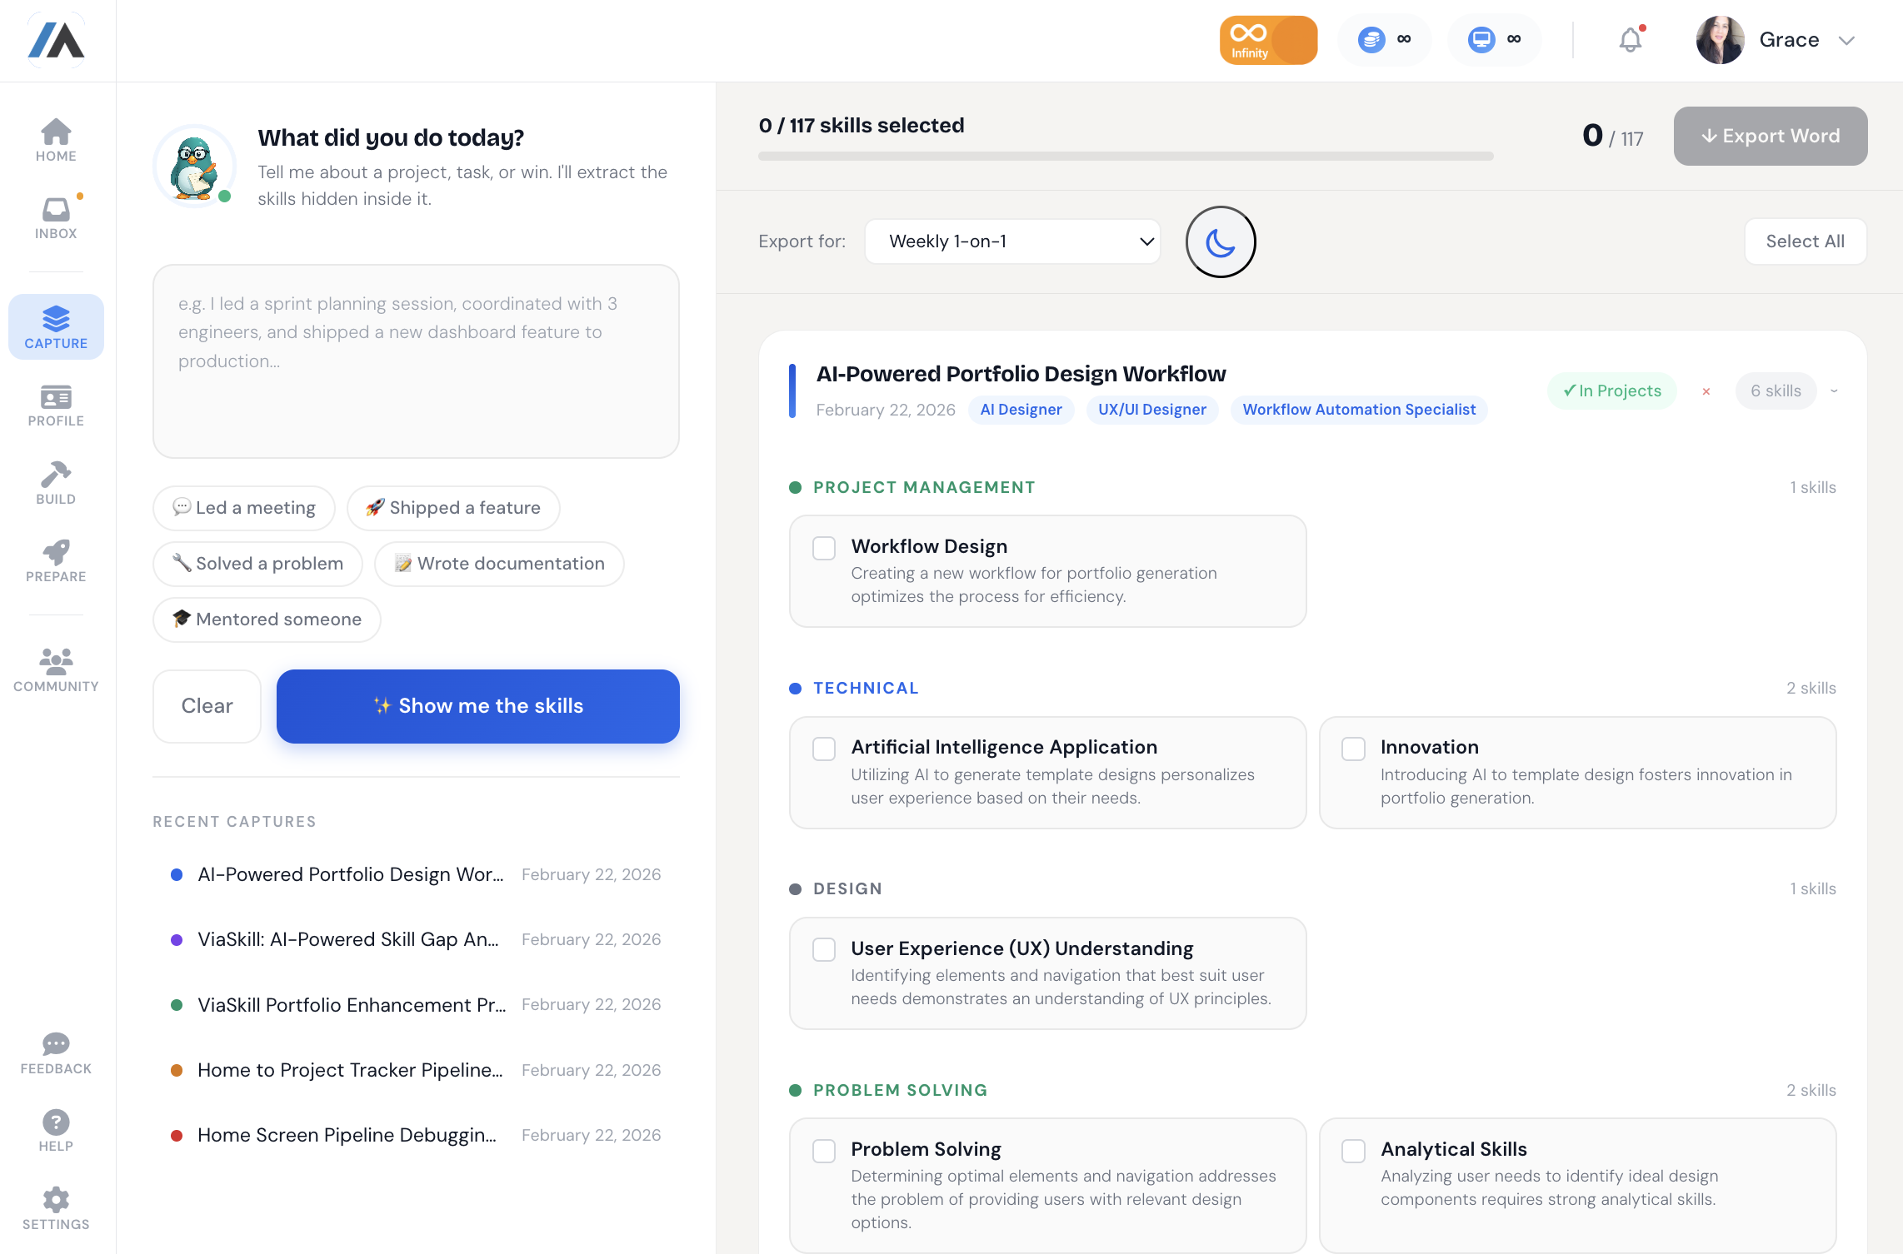Click the daily activity text input area

click(416, 361)
